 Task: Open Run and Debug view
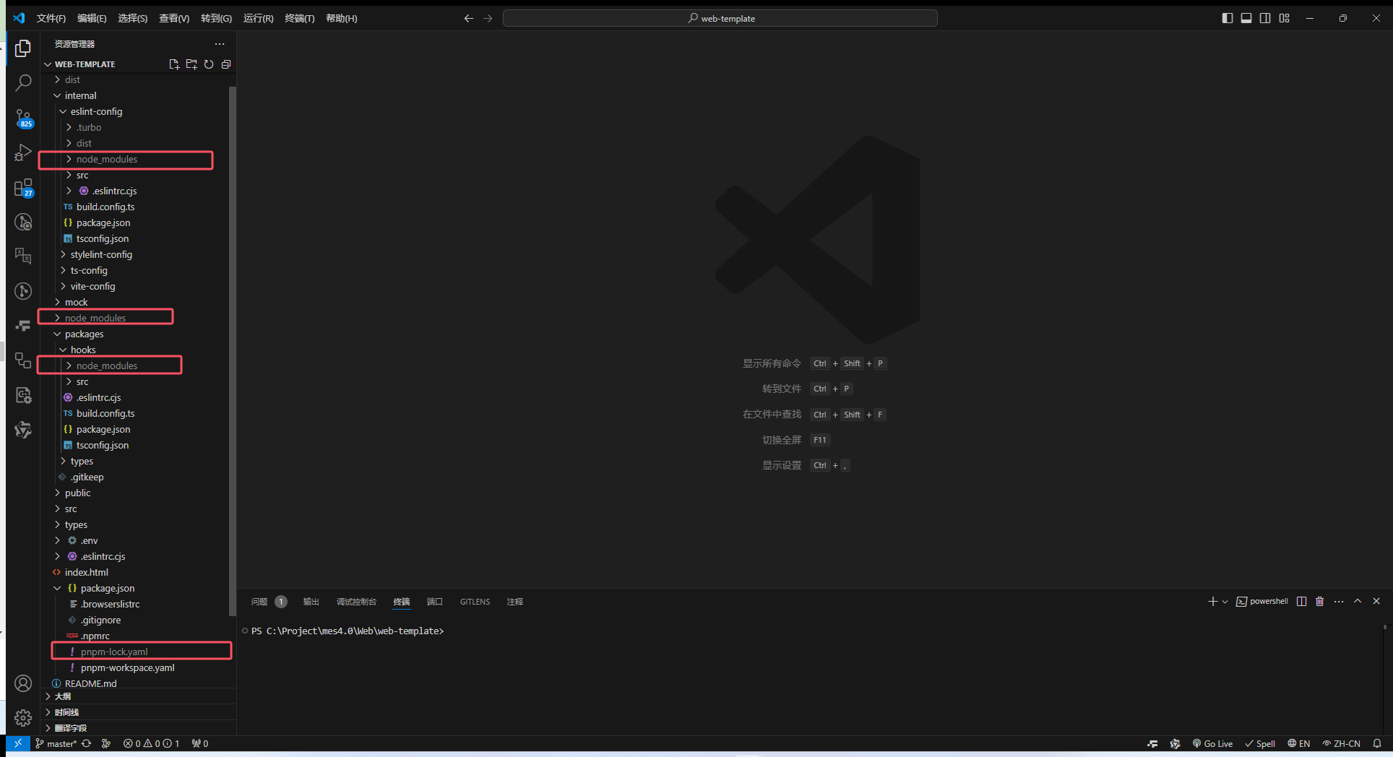[x=23, y=152]
